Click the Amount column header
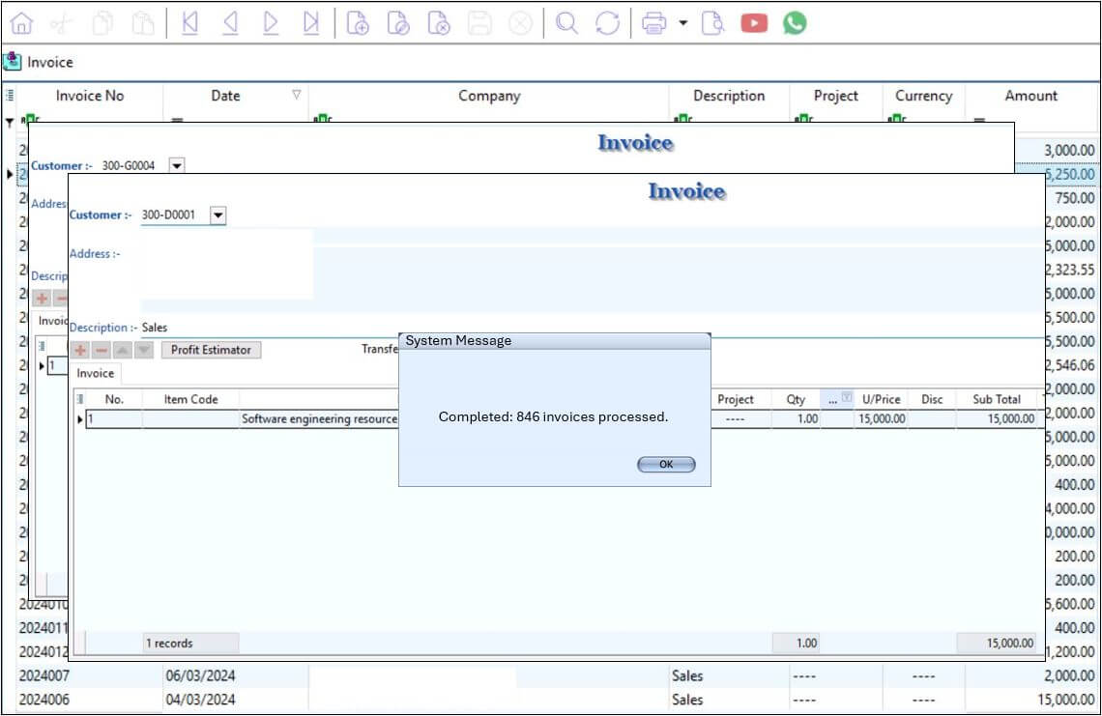The image size is (1102, 716). [1031, 96]
